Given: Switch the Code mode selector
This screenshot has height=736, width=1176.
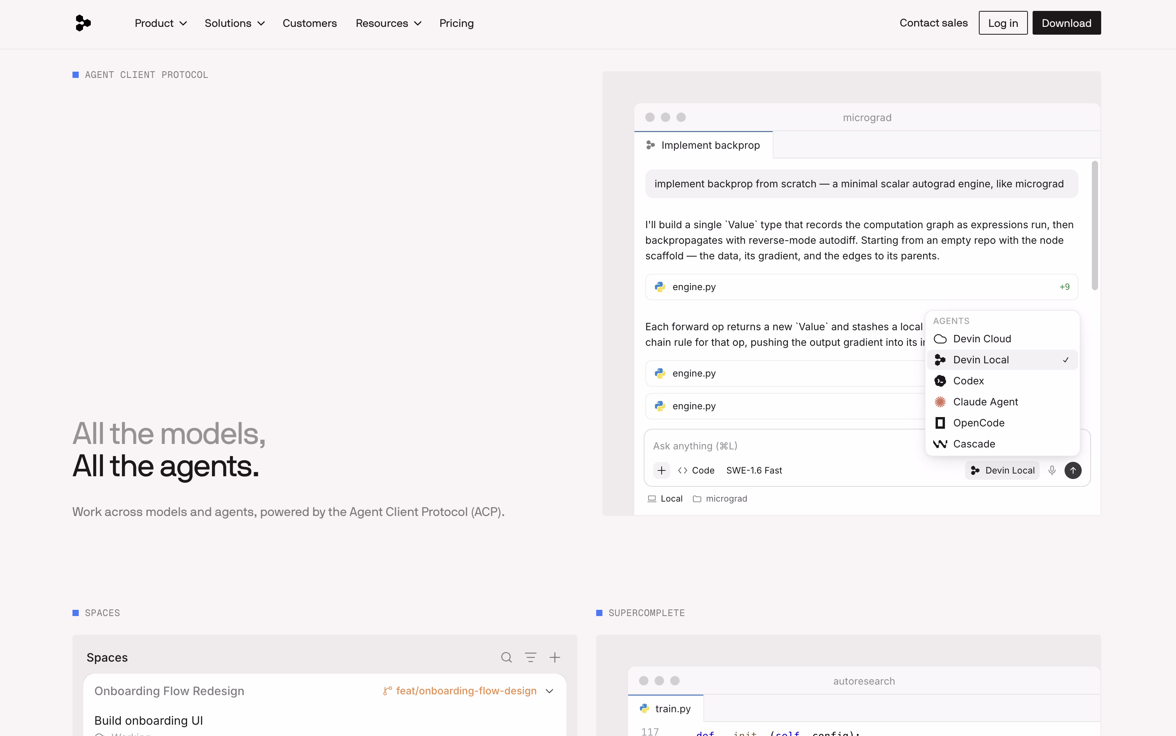Looking at the screenshot, I should pos(696,470).
